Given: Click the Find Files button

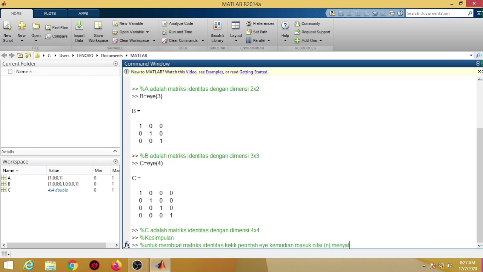Looking at the screenshot, I should [x=57, y=28].
